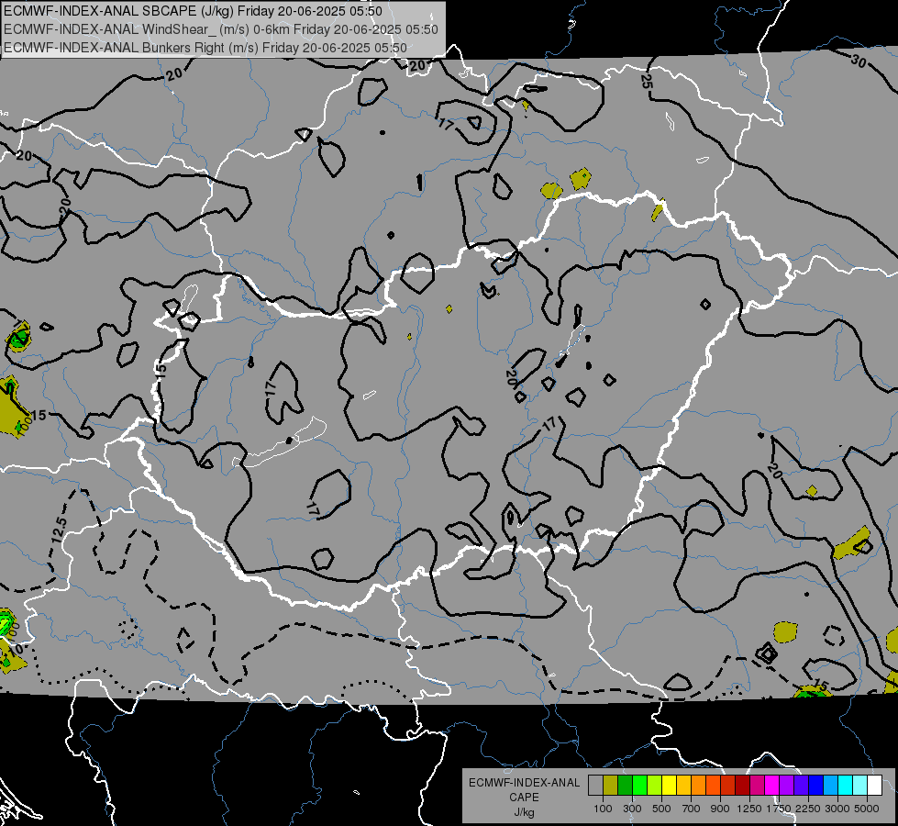Click the amber legend swatch
Image resolution: width=898 pixels, height=826 pixels.
[683, 786]
